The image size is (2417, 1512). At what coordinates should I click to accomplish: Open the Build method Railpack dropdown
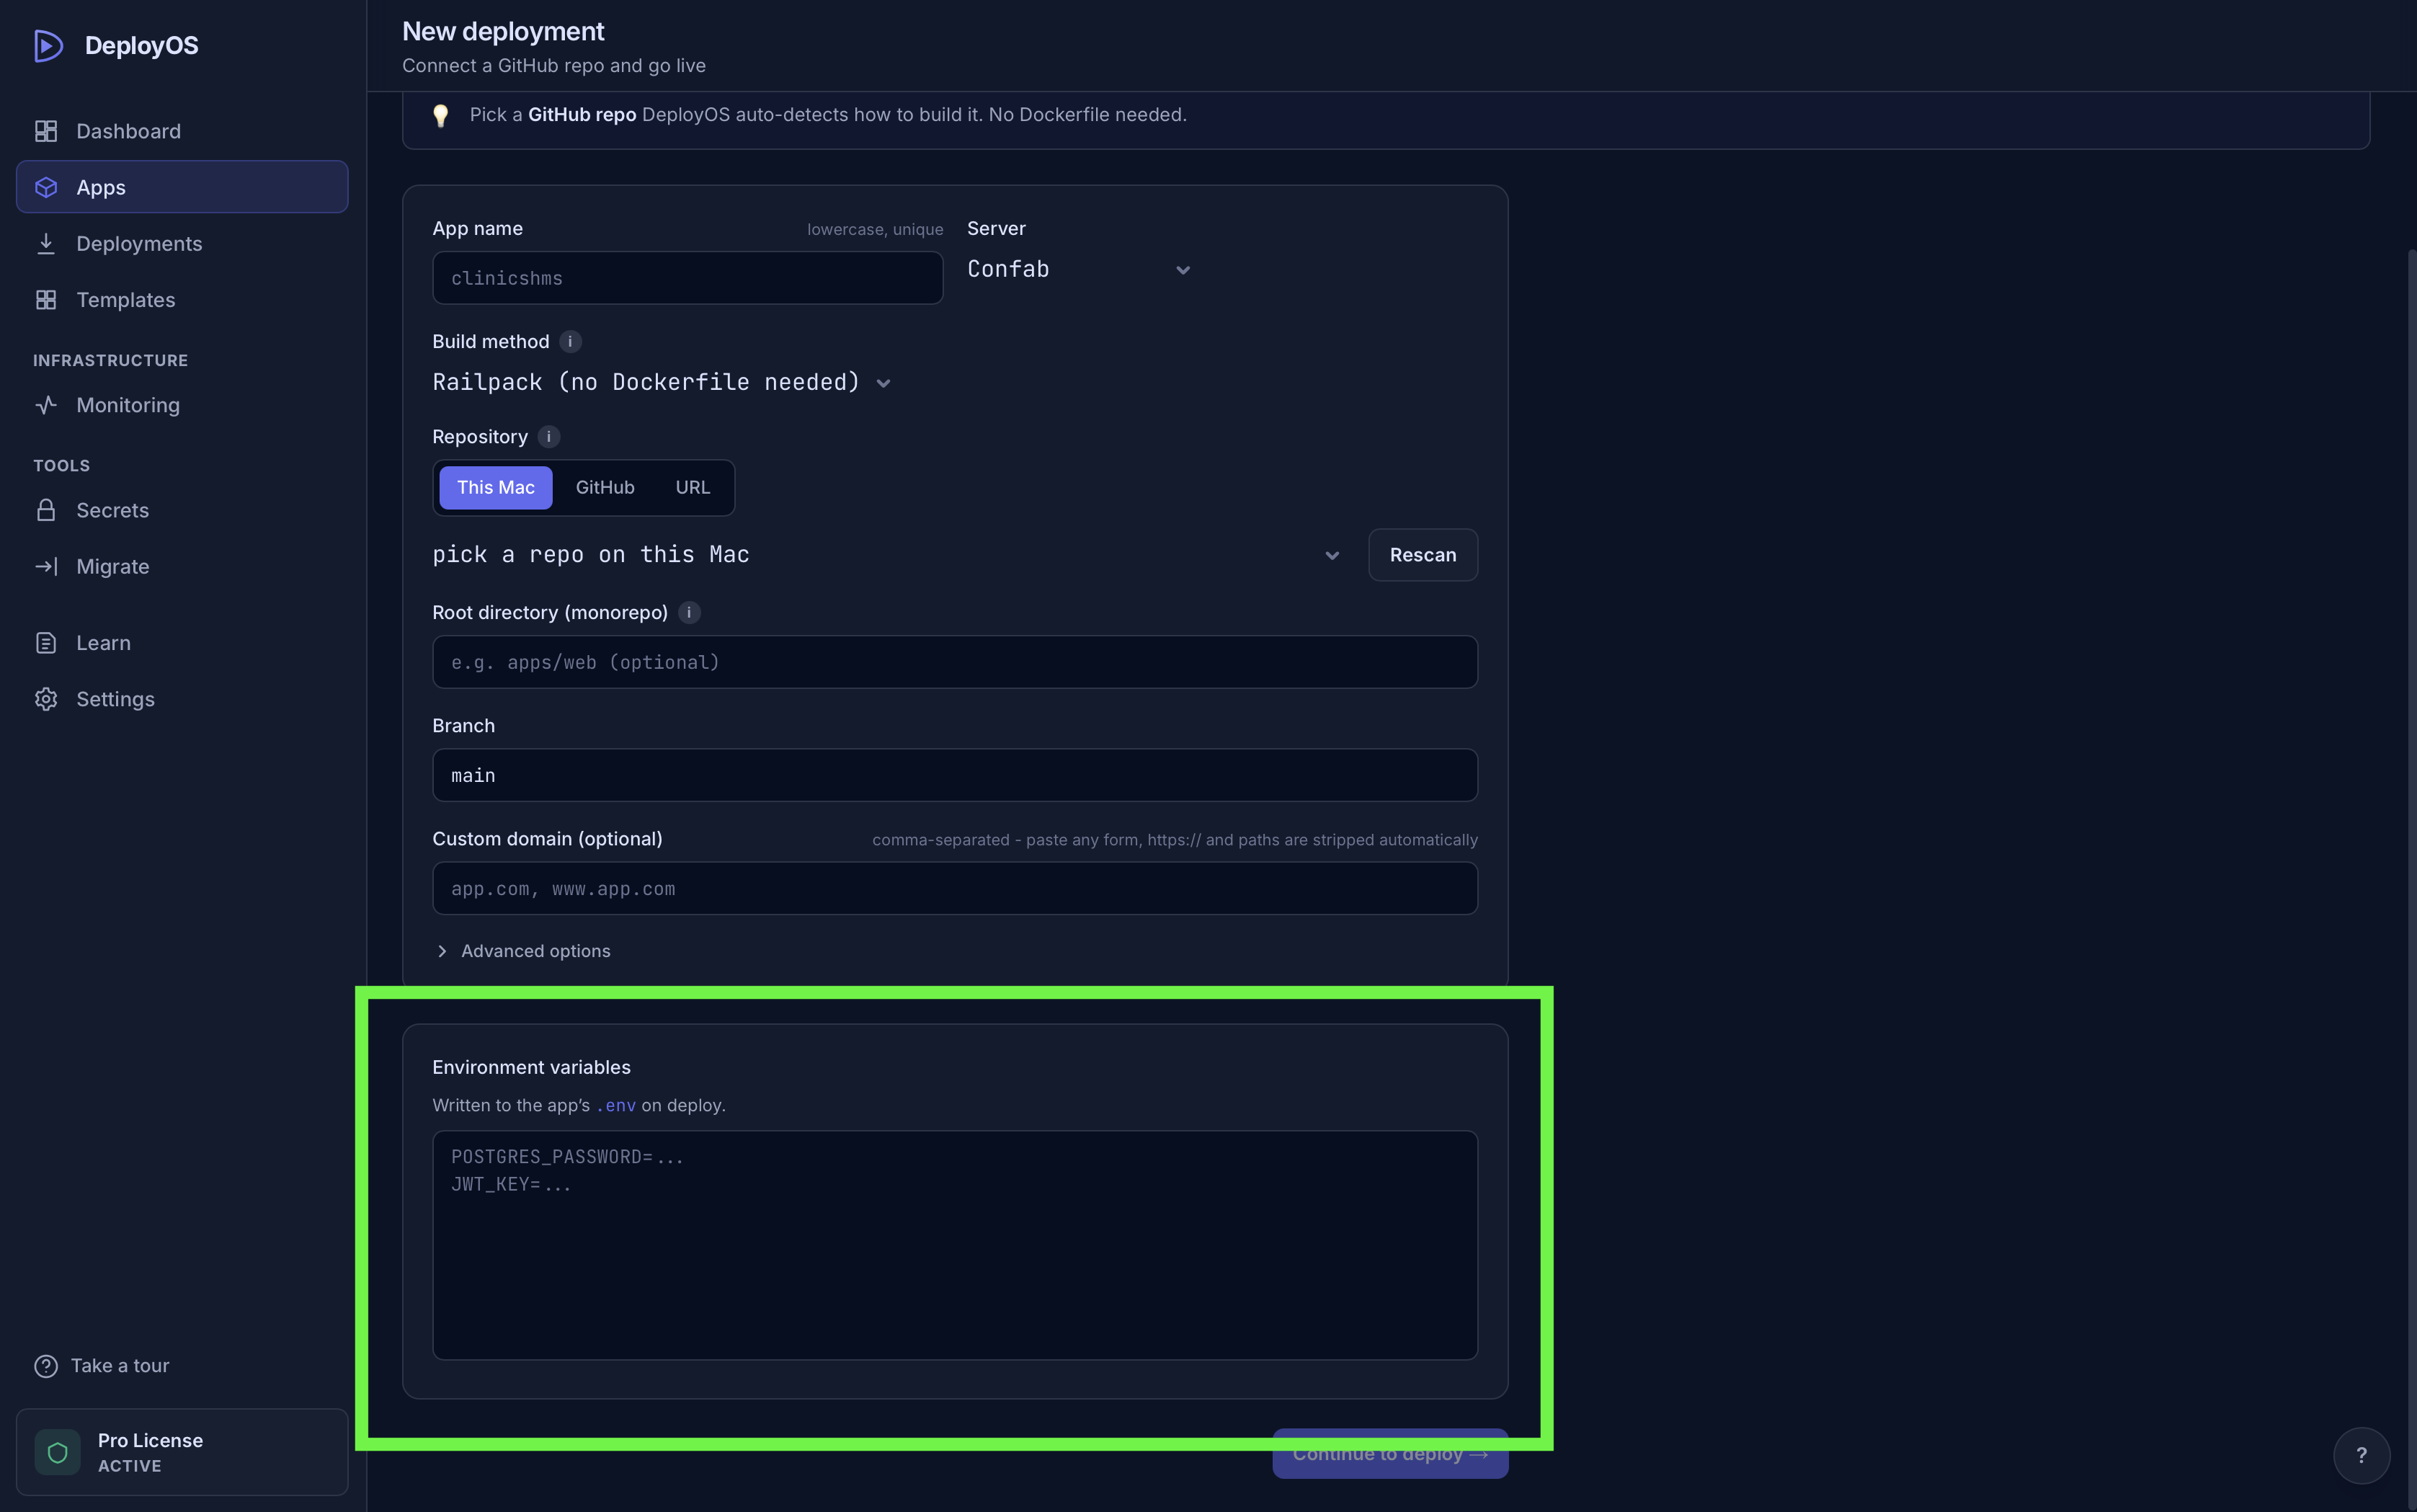tap(662, 382)
